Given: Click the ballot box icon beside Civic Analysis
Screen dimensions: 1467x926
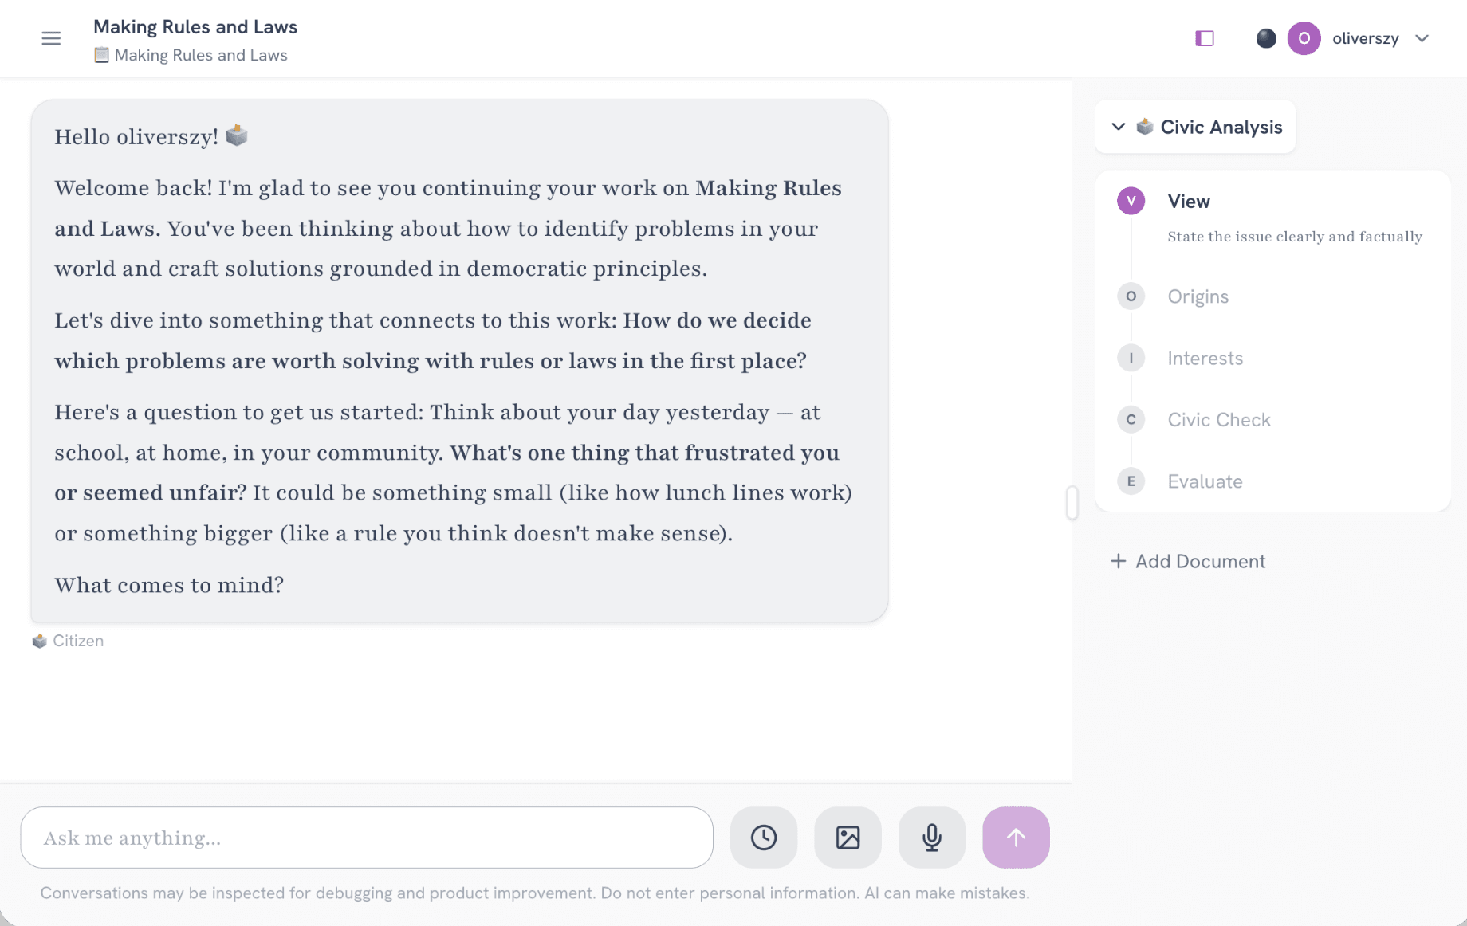Looking at the screenshot, I should pos(1146,127).
